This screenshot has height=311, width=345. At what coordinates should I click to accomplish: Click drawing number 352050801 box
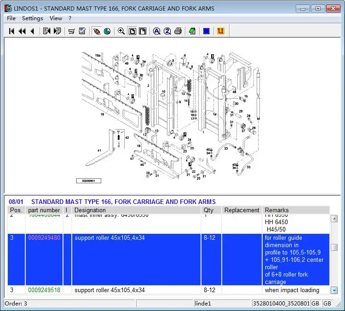tap(89, 181)
